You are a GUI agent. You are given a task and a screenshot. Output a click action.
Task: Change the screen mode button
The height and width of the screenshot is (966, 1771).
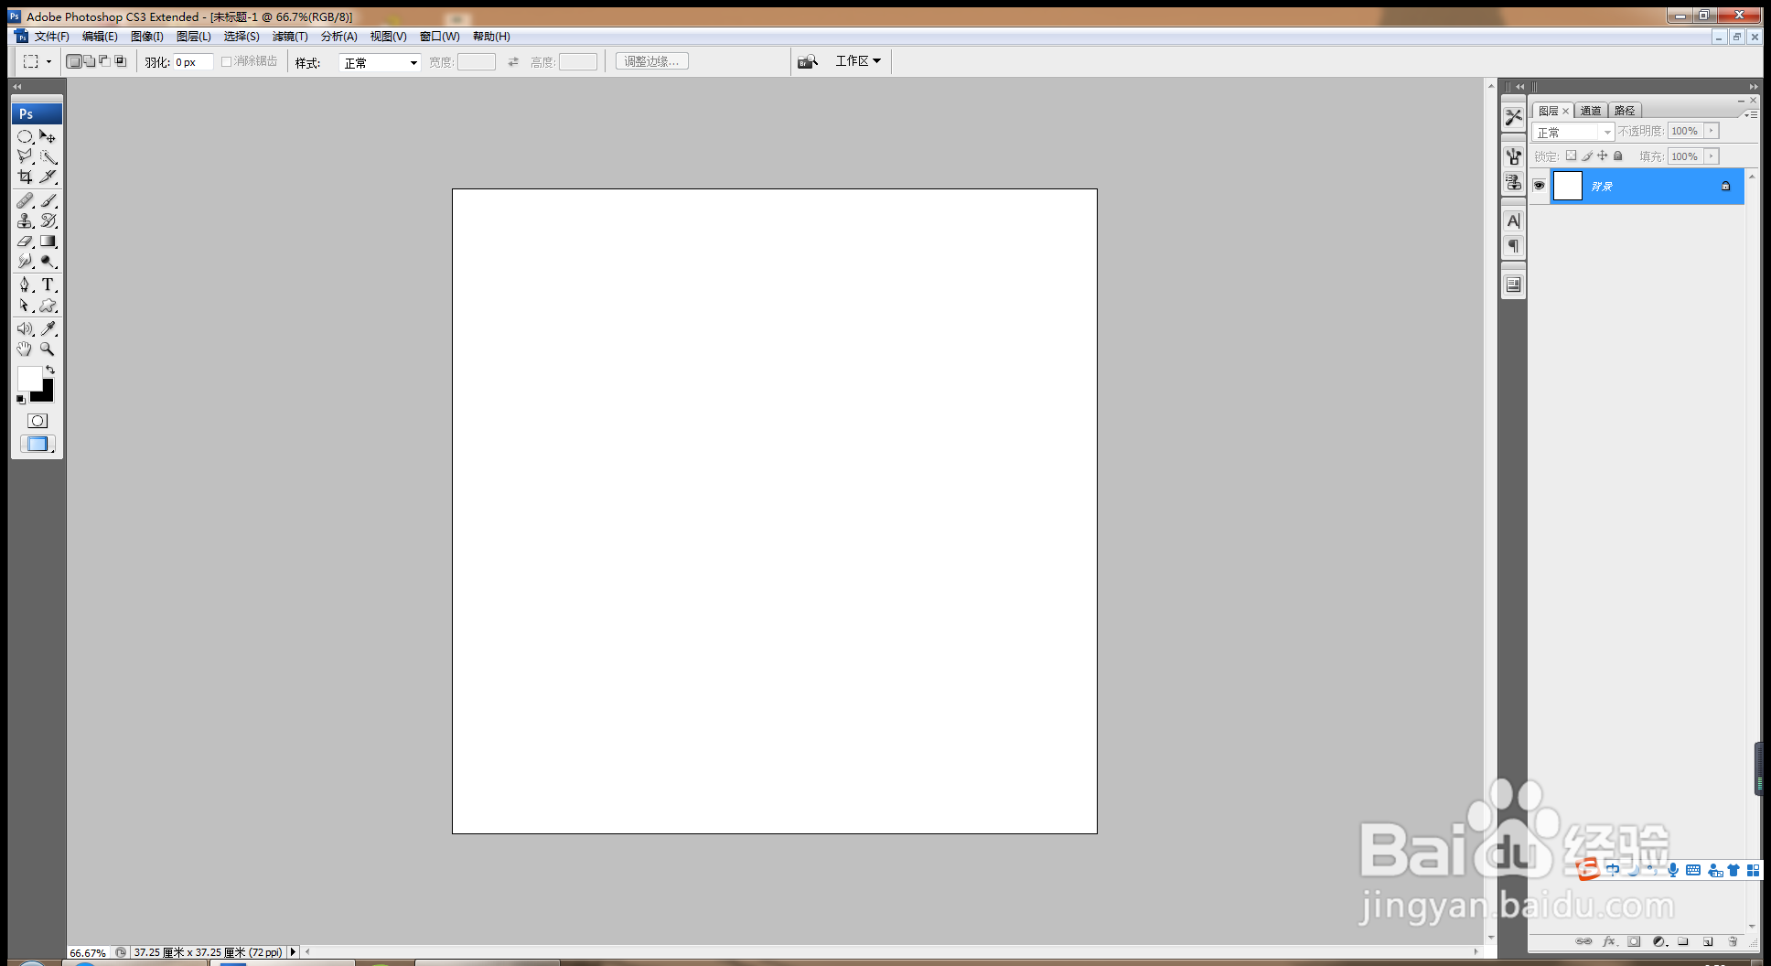click(38, 444)
